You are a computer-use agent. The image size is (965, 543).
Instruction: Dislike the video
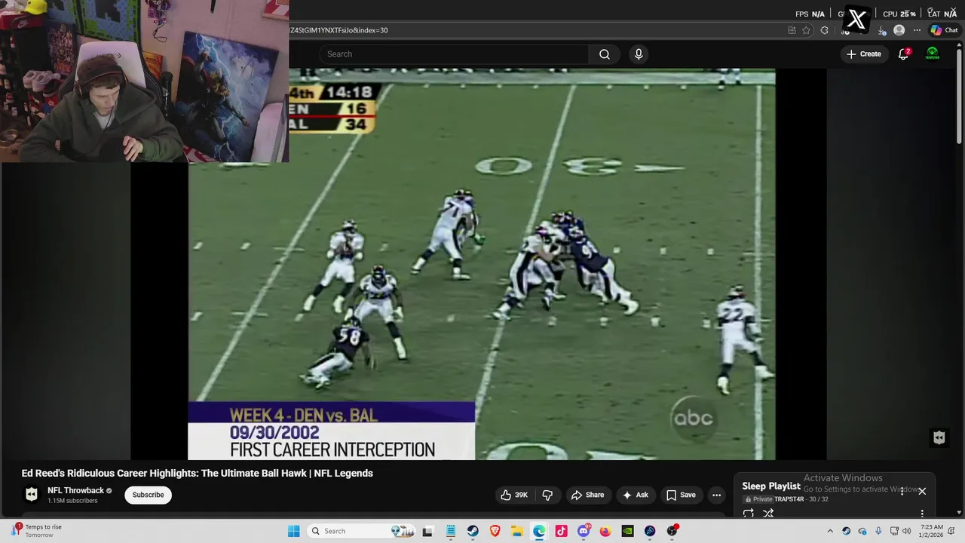(x=547, y=495)
